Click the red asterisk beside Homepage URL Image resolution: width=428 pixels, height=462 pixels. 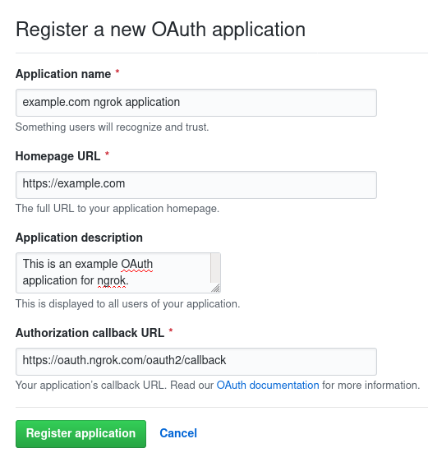pos(107,154)
